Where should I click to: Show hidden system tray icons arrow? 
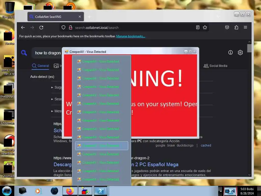(221, 191)
